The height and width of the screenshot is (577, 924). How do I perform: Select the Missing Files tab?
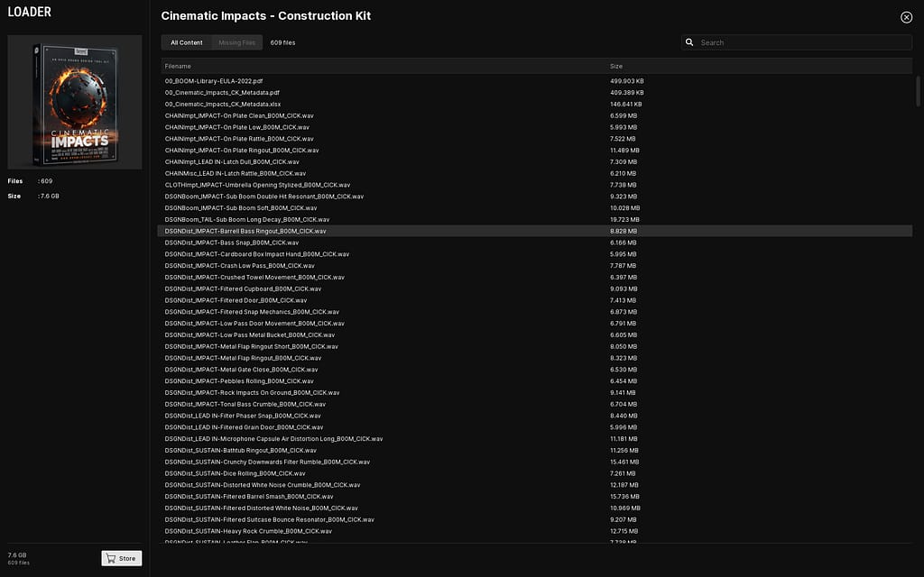[x=236, y=41]
